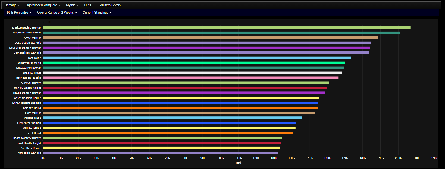Screen dimensions: 445x169
Task: Click Over a Range of 2 Weeks
Action: point(57,13)
